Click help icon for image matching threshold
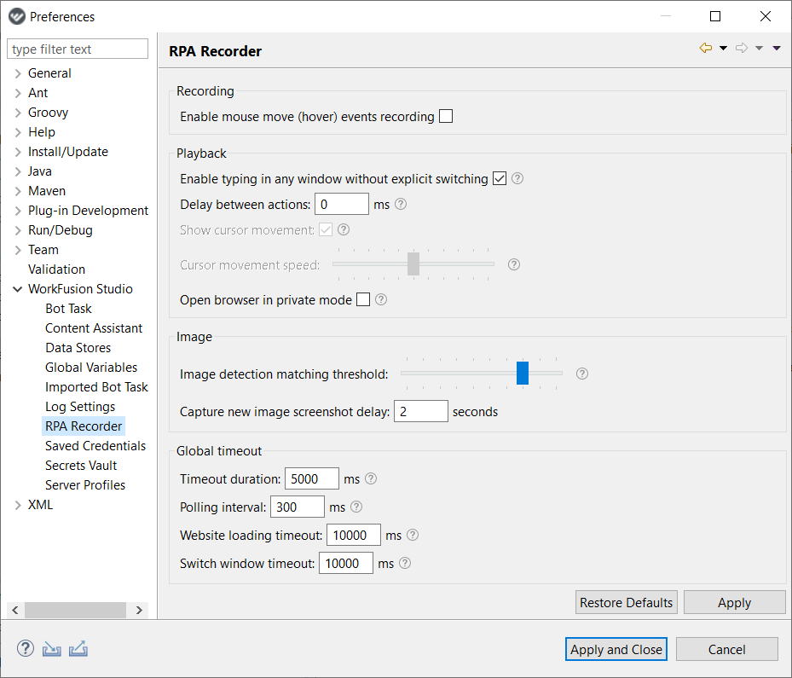This screenshot has width=792, height=678. (x=582, y=374)
